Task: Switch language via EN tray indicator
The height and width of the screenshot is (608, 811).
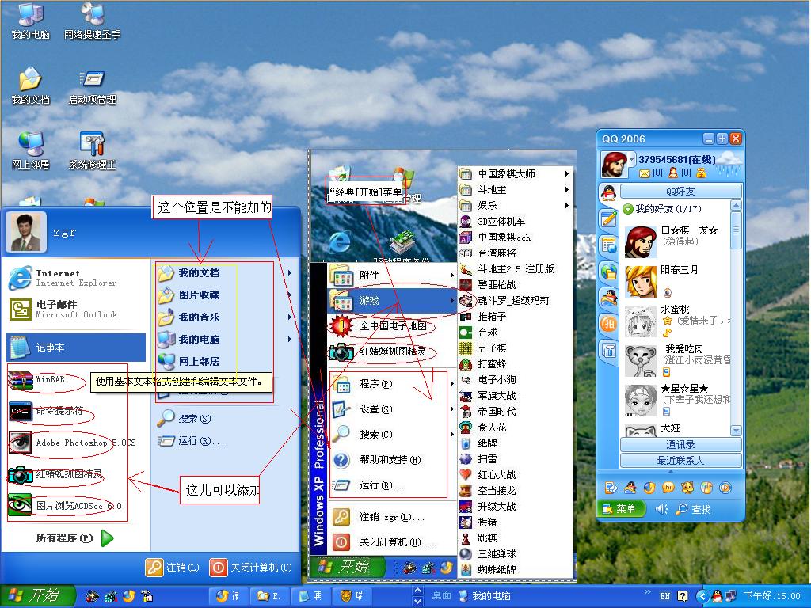Action: (665, 596)
